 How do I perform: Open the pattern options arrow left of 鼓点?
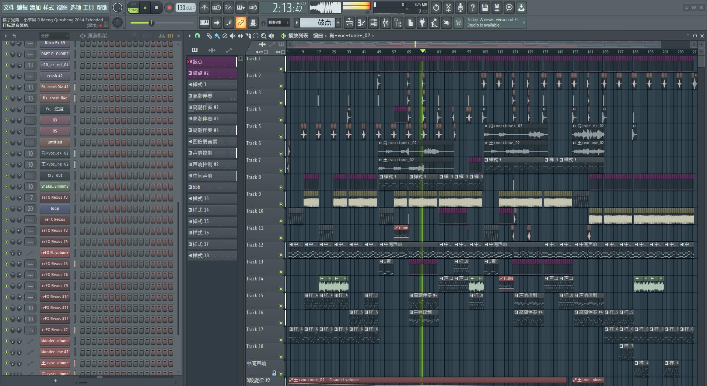coord(297,23)
